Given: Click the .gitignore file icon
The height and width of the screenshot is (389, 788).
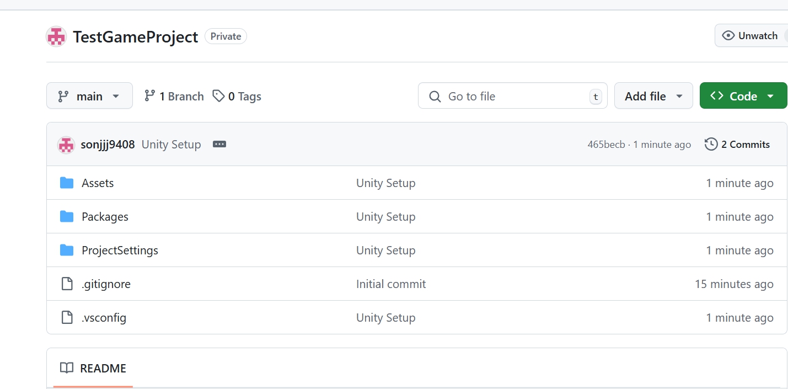Looking at the screenshot, I should (67, 284).
